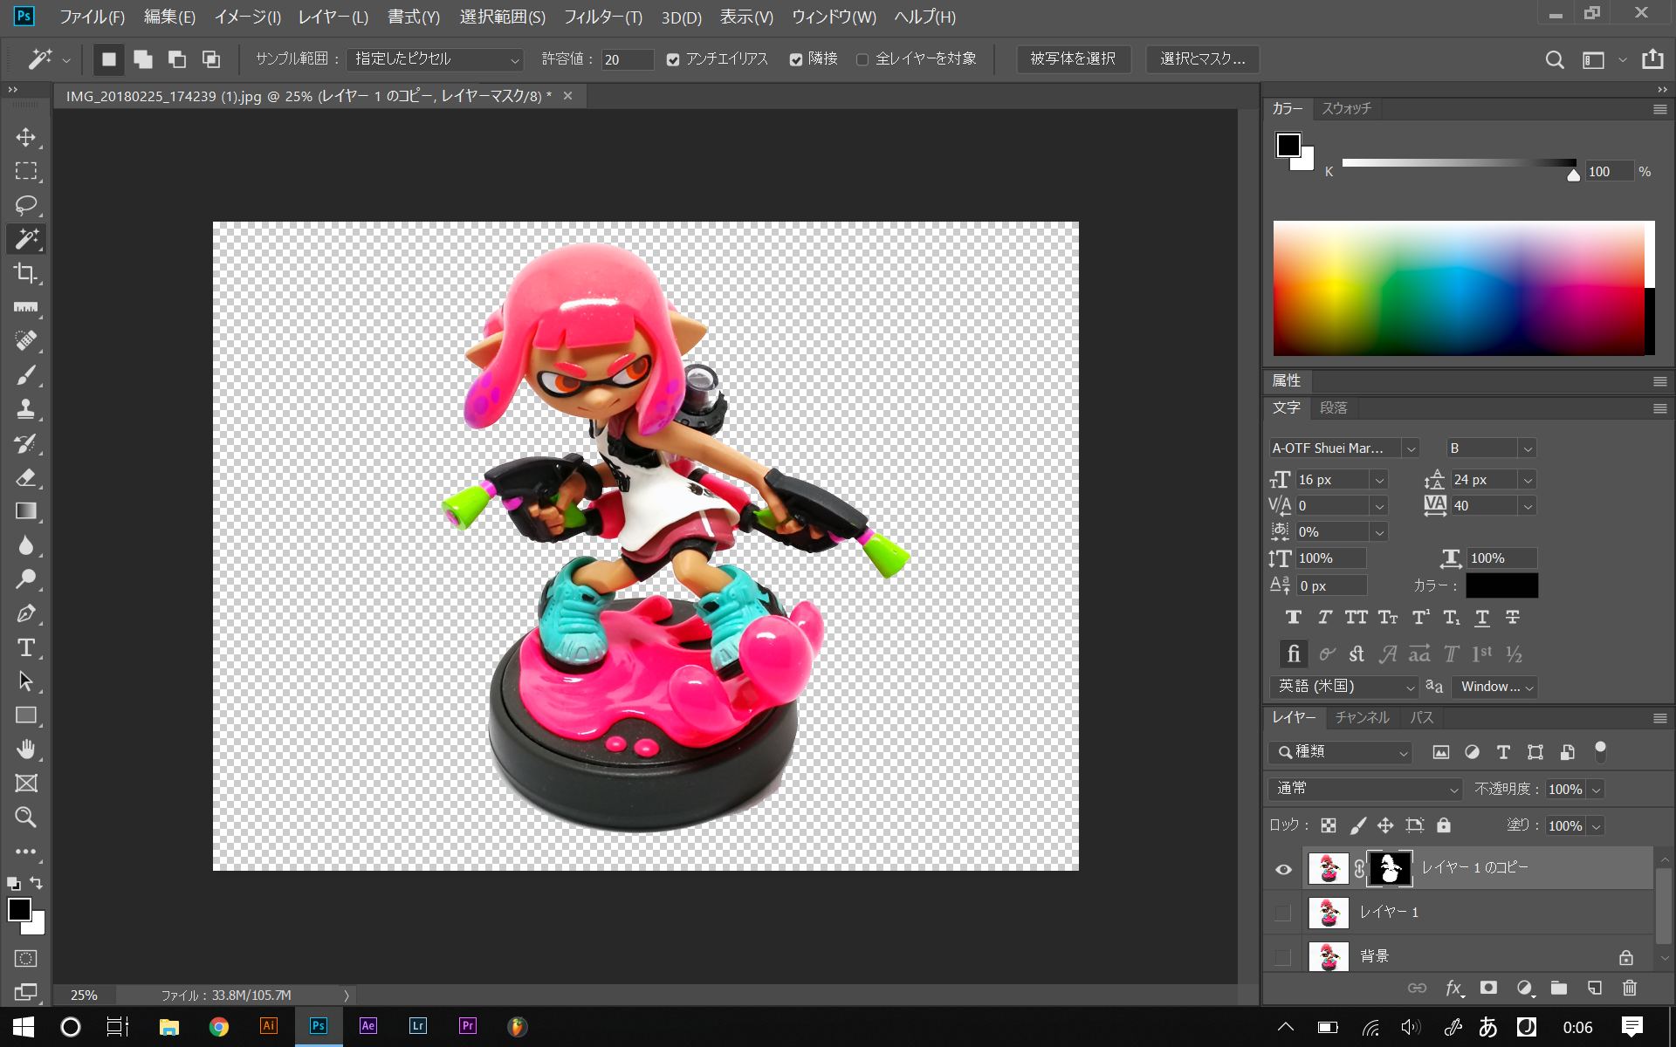This screenshot has width=1676, height=1047.
Task: Select the Lasso tool
Action: [25, 205]
